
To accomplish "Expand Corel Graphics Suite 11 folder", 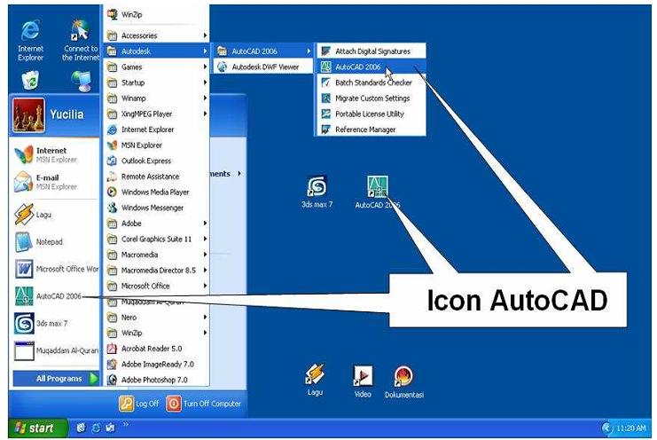I will click(x=157, y=239).
